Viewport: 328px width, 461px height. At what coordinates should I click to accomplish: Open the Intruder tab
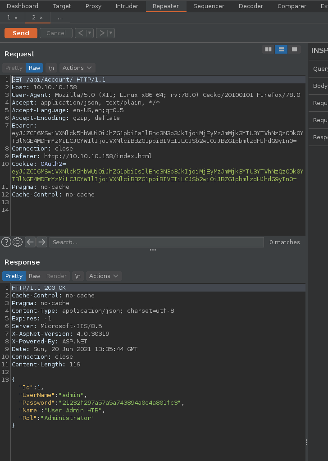tap(127, 6)
